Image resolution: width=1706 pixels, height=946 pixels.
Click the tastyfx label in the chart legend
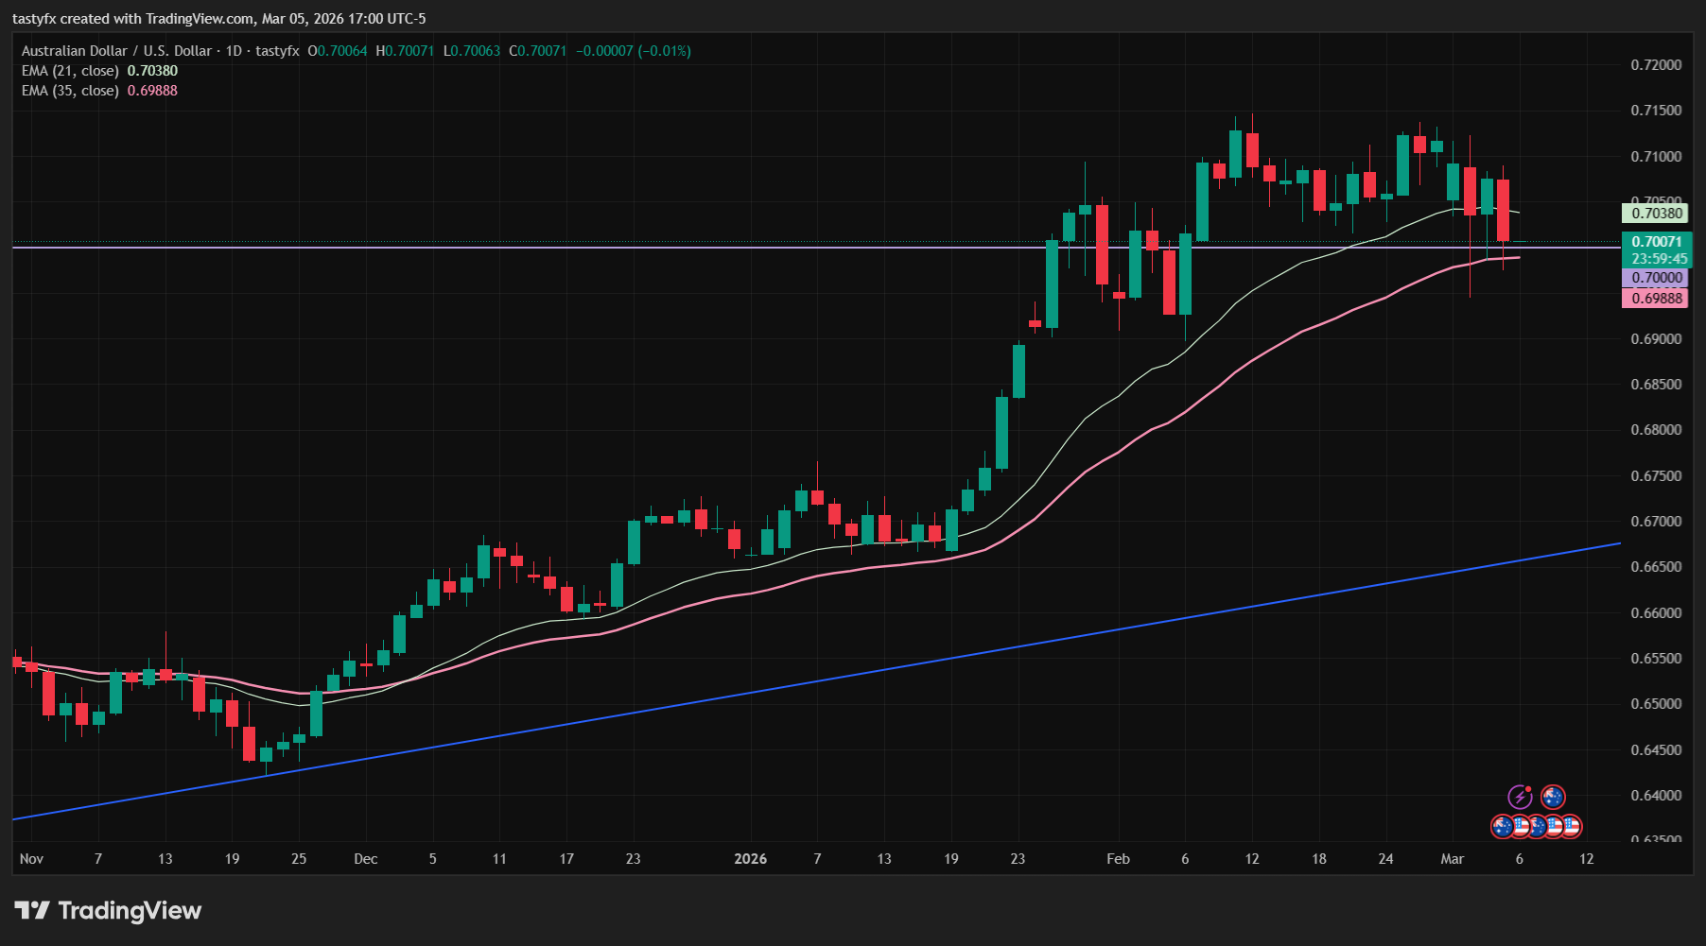pos(275,51)
